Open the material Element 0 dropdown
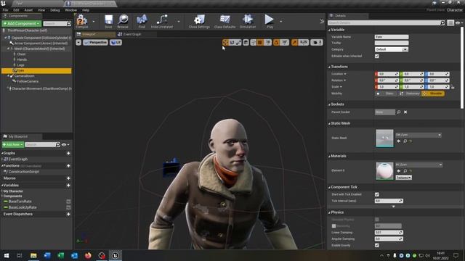This screenshot has width=465, height=261. pyautogui.click(x=418, y=165)
